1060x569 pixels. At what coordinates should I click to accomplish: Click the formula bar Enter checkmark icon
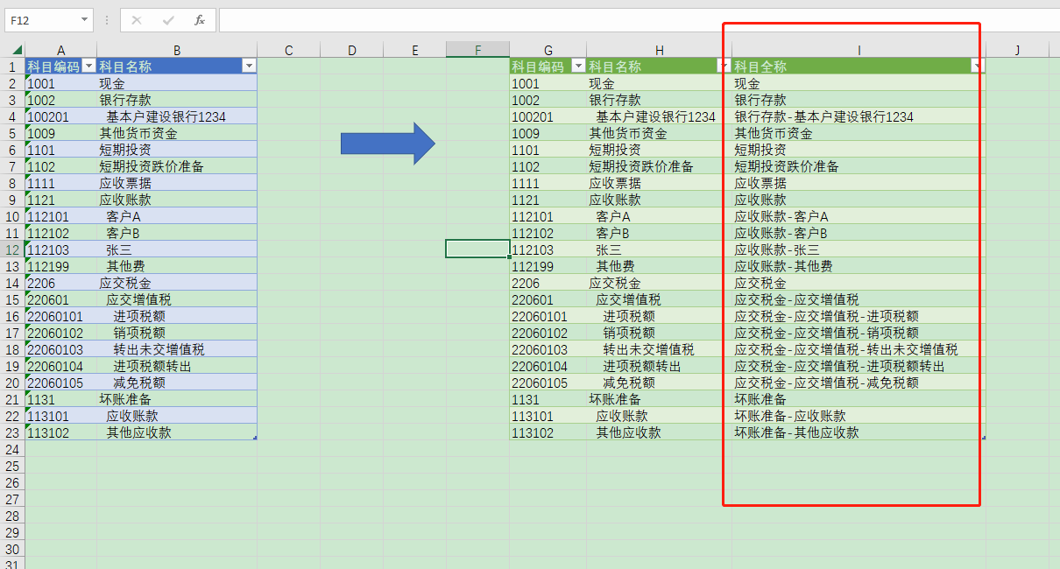[x=168, y=19]
